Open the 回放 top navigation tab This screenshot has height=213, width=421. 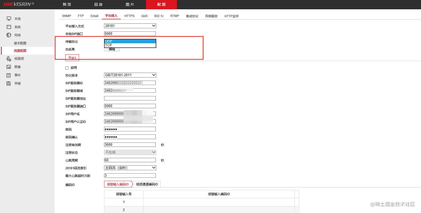(98, 4)
